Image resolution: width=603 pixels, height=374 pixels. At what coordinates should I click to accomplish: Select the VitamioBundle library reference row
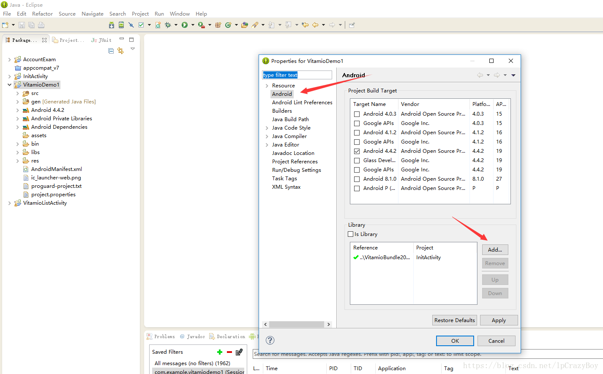coord(413,257)
